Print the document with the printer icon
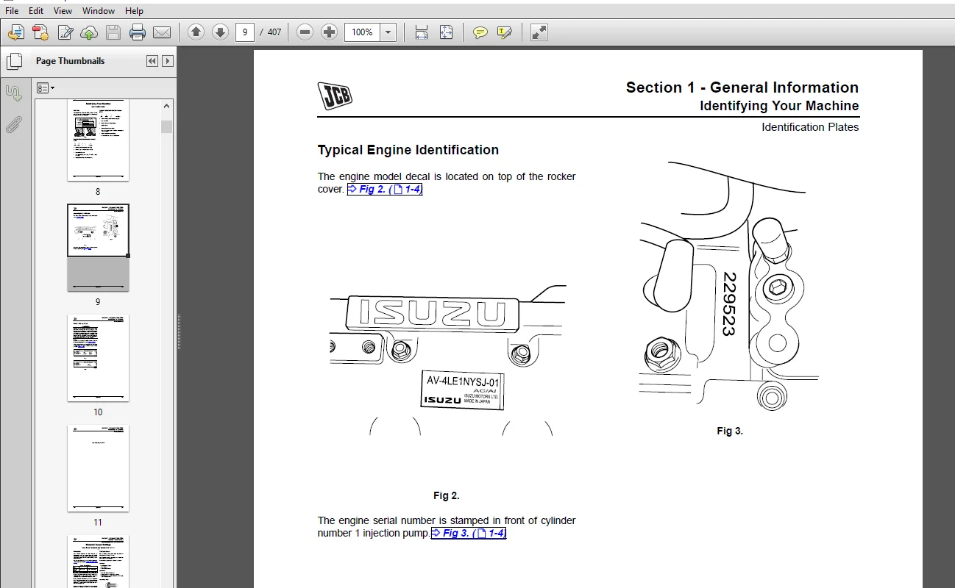 coord(138,32)
